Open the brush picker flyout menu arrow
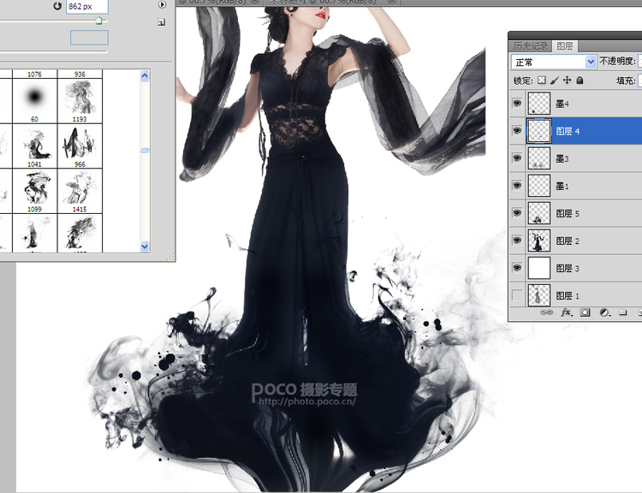The height and width of the screenshot is (493, 642). tap(162, 4)
